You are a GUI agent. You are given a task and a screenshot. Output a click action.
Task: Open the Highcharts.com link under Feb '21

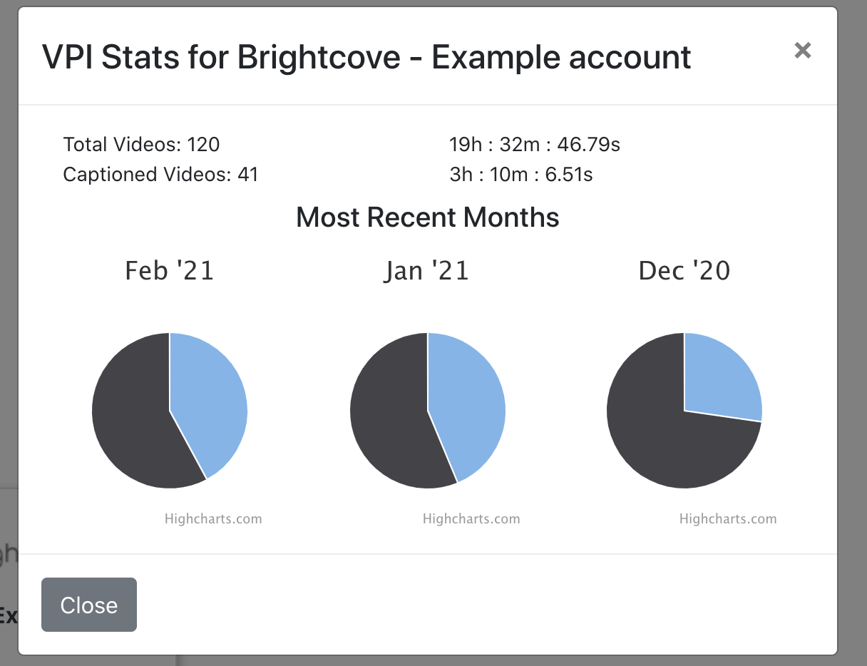tap(213, 519)
